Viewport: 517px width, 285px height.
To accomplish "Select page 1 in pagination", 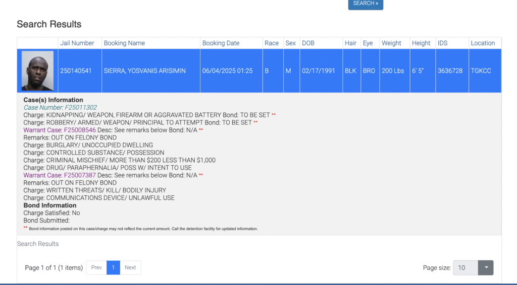I will (113, 267).
